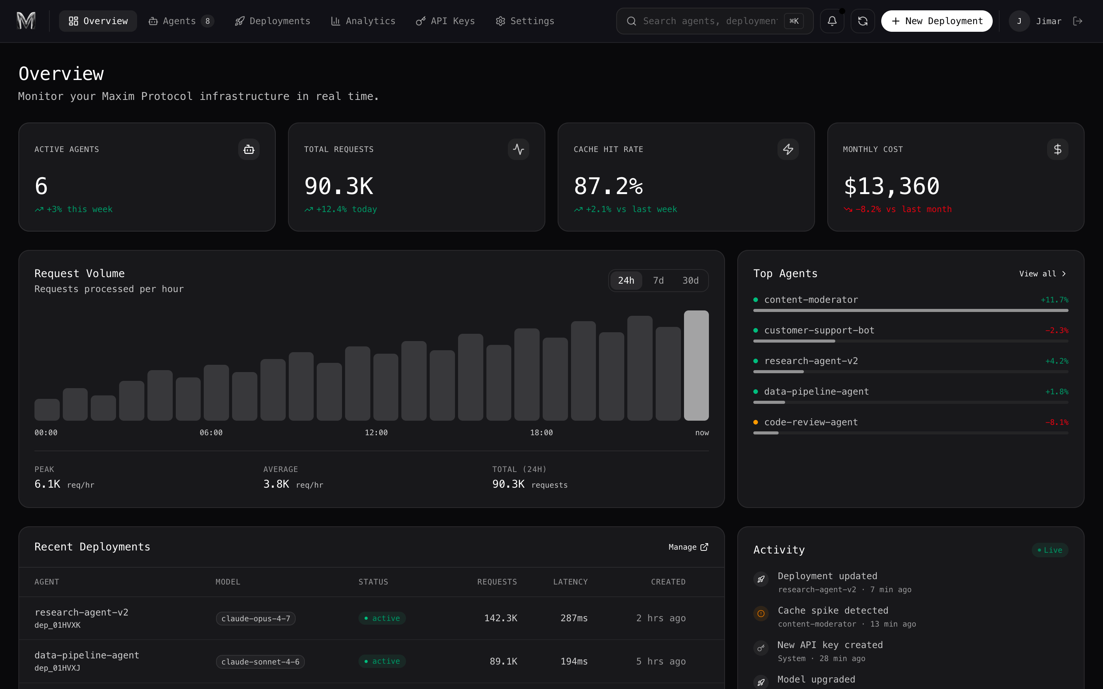Image resolution: width=1103 pixels, height=689 pixels.
Task: Click the robot icon in Active Agents card
Action: [x=249, y=149]
